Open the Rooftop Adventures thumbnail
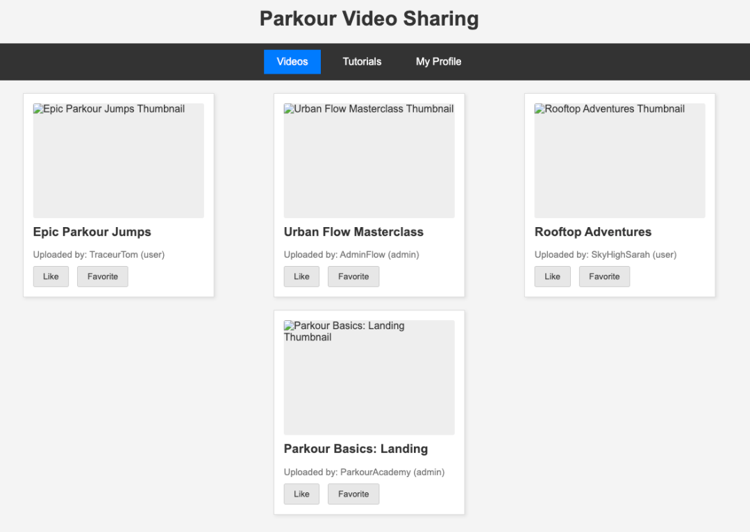This screenshot has height=532, width=750. pos(620,160)
